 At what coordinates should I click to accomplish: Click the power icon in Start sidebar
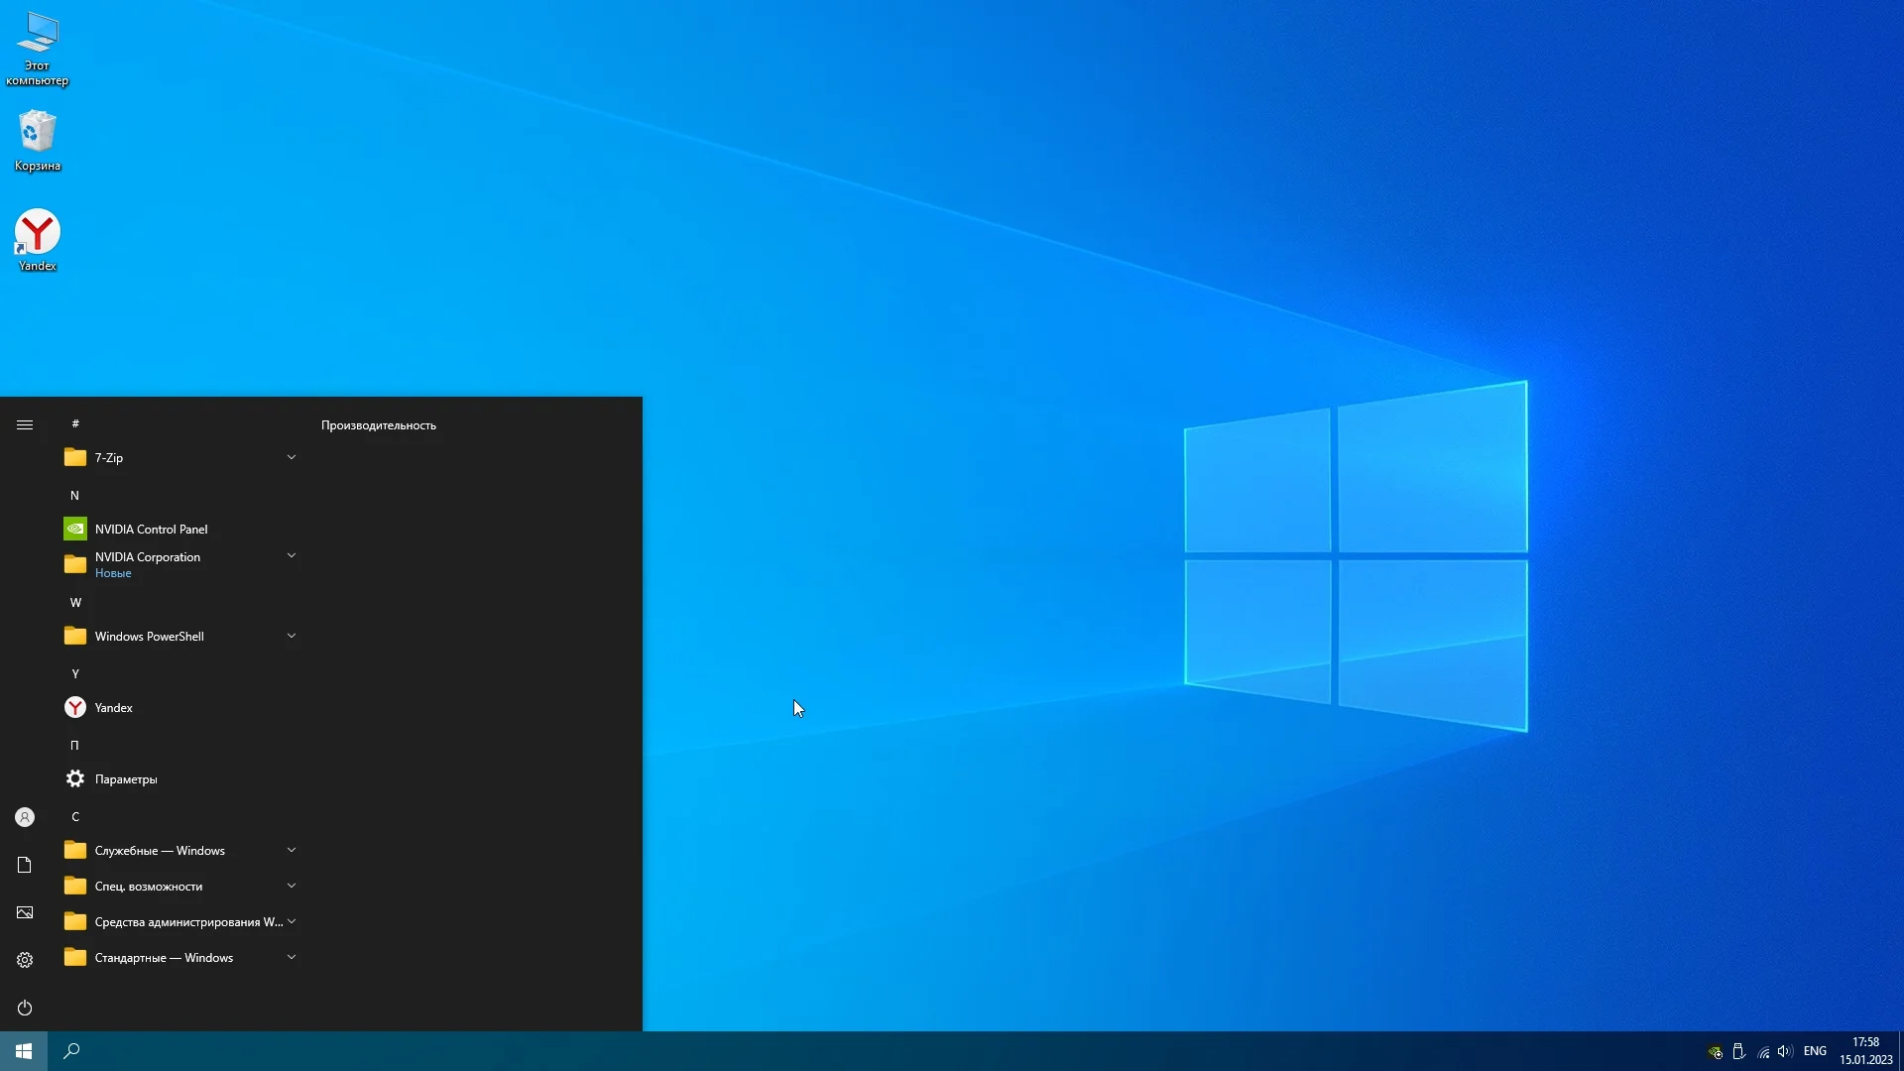point(25,1008)
